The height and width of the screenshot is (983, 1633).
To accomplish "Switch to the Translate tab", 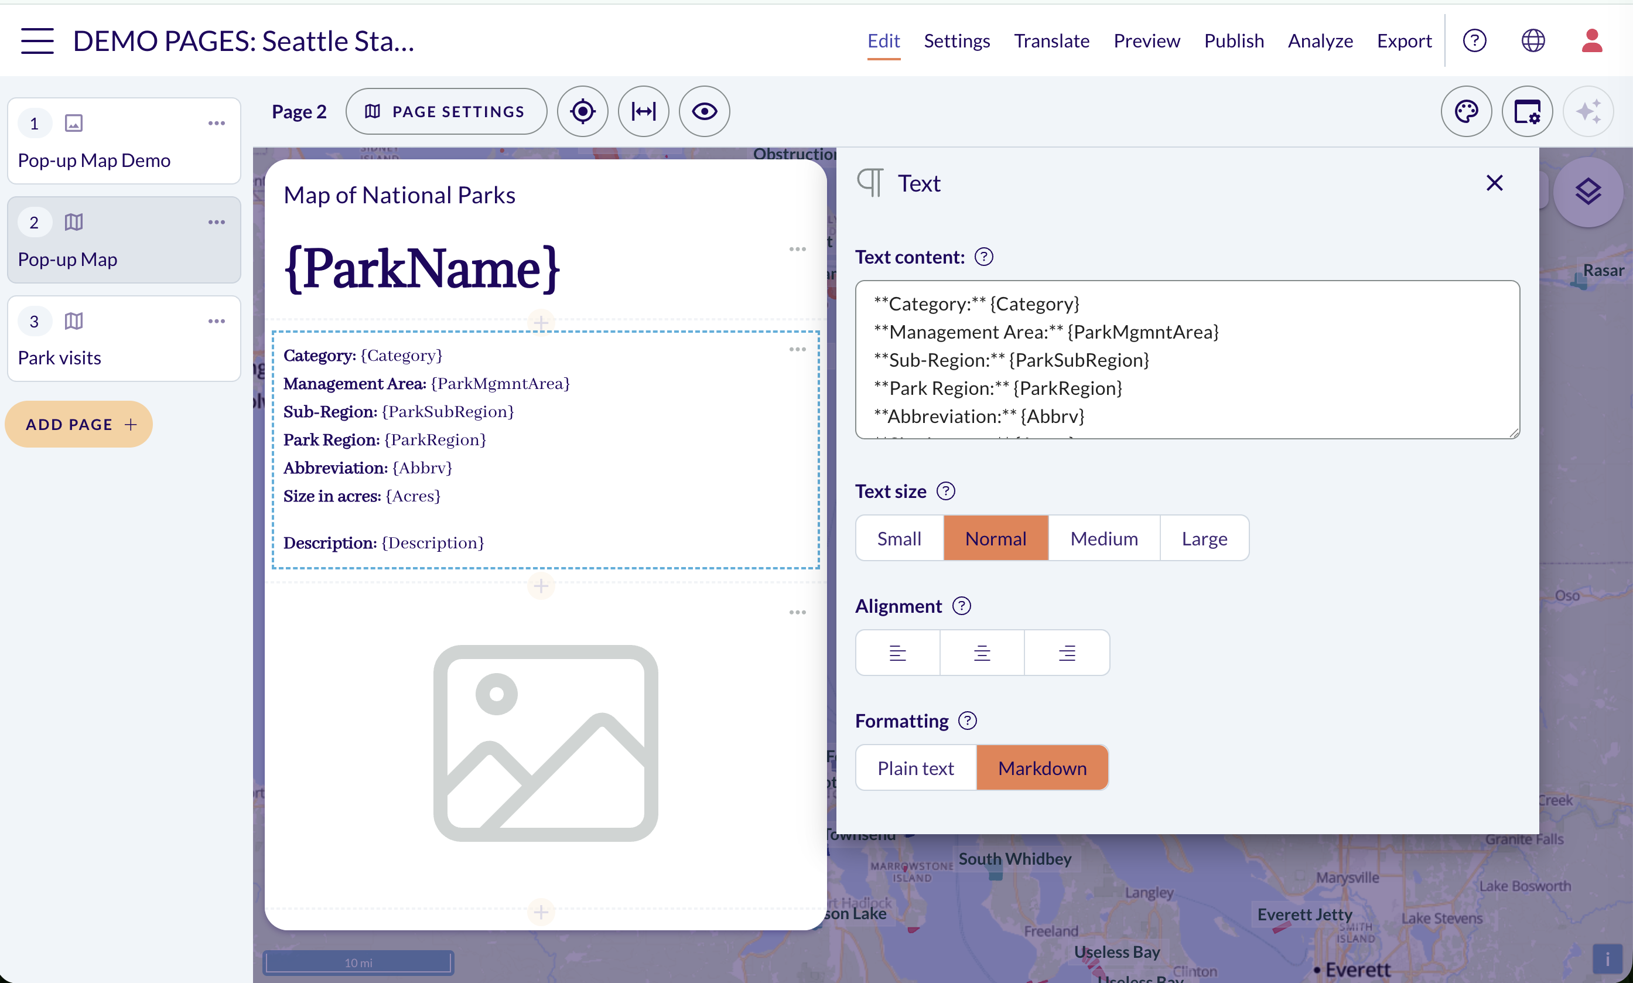I will point(1051,41).
